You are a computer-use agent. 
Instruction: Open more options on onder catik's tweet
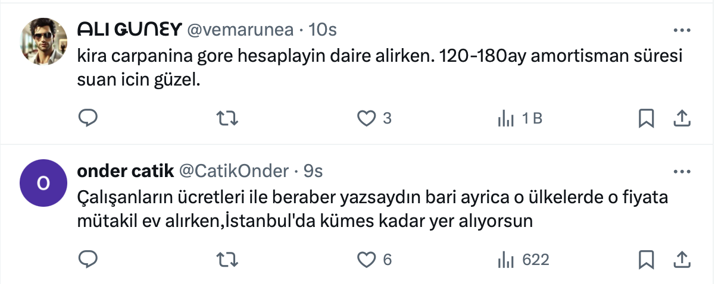pyautogui.click(x=681, y=172)
